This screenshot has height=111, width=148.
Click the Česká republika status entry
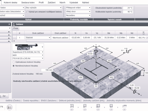(31, 101)
